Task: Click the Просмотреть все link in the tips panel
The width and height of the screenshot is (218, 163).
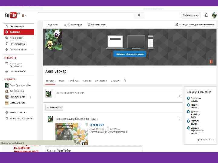Action: [206, 139]
